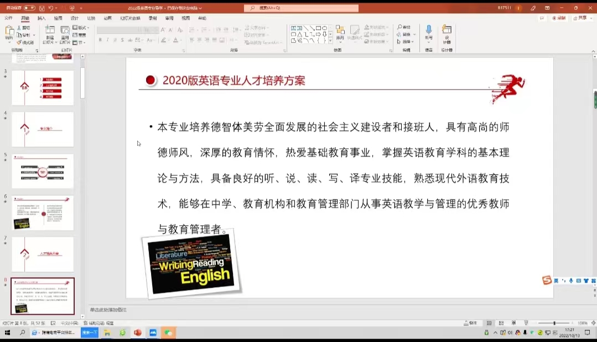Expand the Copy dropdown arrow
Image resolution: width=597 pixels, height=342 pixels.
[x=34, y=35]
